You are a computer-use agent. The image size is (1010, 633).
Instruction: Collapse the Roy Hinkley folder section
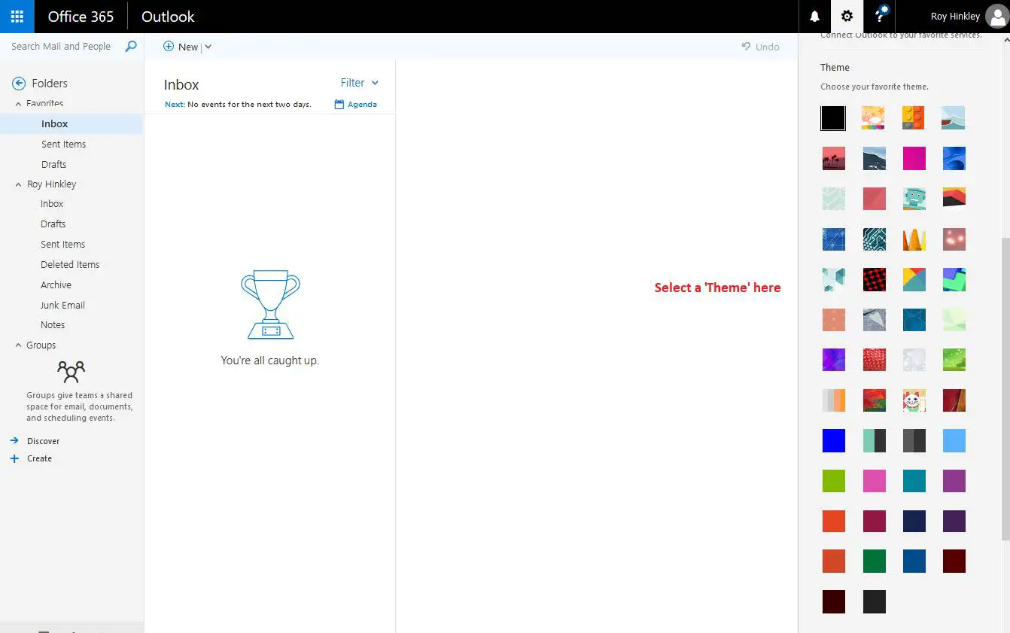pos(18,184)
